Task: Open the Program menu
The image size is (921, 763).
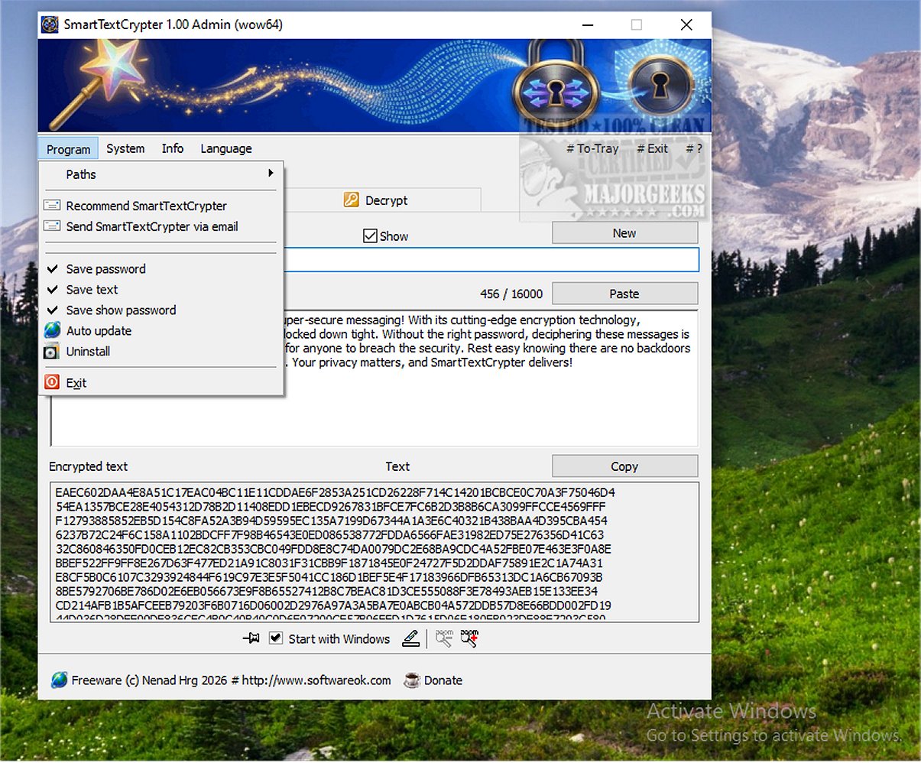Action: [69, 149]
